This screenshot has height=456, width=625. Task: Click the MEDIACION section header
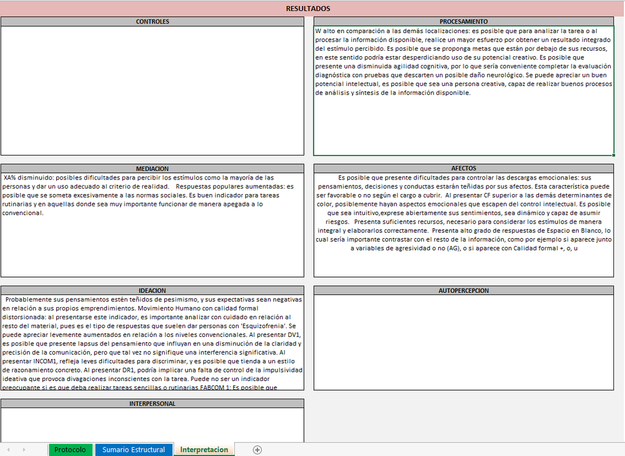pyautogui.click(x=153, y=168)
